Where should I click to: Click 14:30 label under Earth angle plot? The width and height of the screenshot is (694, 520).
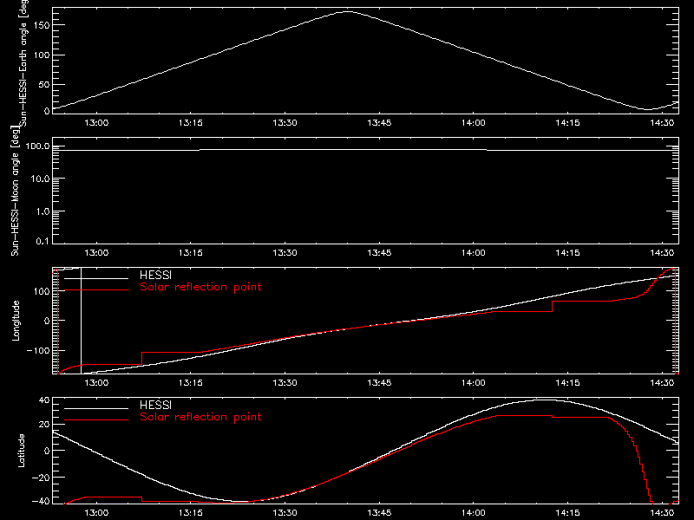[662, 122]
